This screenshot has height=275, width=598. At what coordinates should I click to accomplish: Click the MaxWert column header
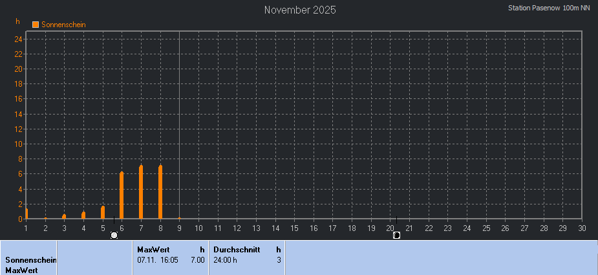click(x=153, y=249)
